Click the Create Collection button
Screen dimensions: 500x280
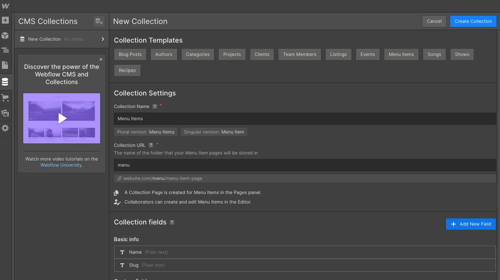(473, 21)
